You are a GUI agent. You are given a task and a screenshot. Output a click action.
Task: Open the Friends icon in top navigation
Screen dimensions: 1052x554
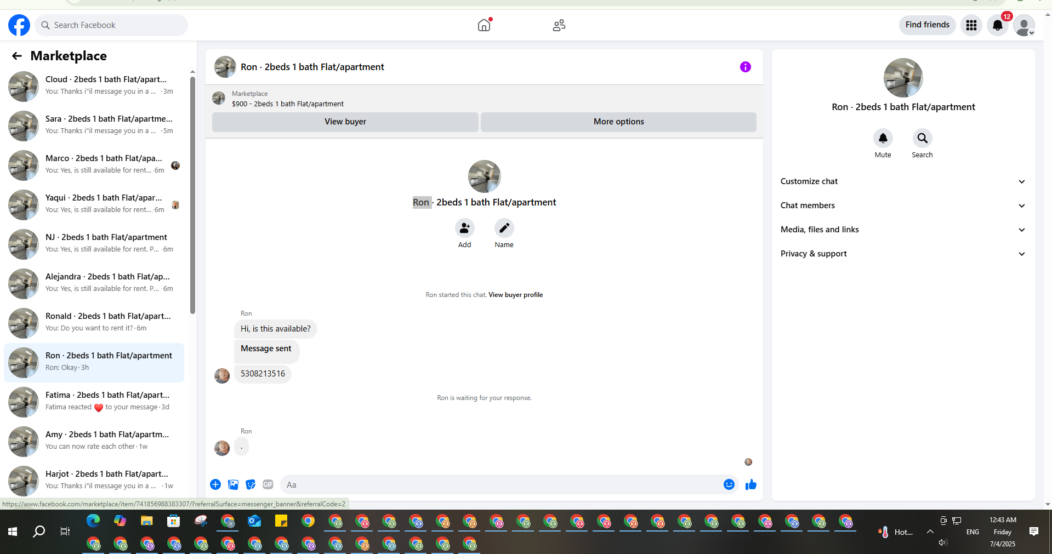559,25
